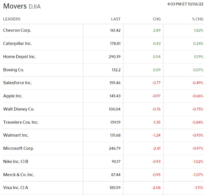Click Visa change value -2.08

point(156,188)
